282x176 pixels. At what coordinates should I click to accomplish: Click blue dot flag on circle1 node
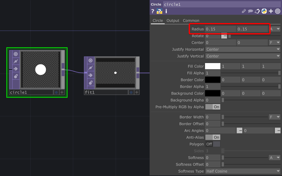tap(56, 92)
